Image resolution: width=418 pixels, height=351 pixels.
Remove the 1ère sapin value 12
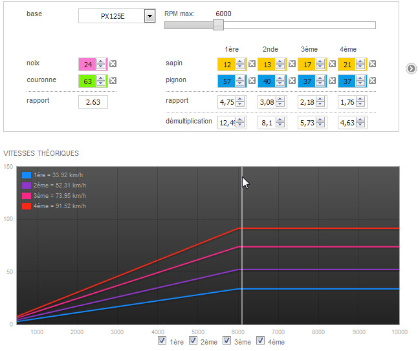tap(252, 64)
